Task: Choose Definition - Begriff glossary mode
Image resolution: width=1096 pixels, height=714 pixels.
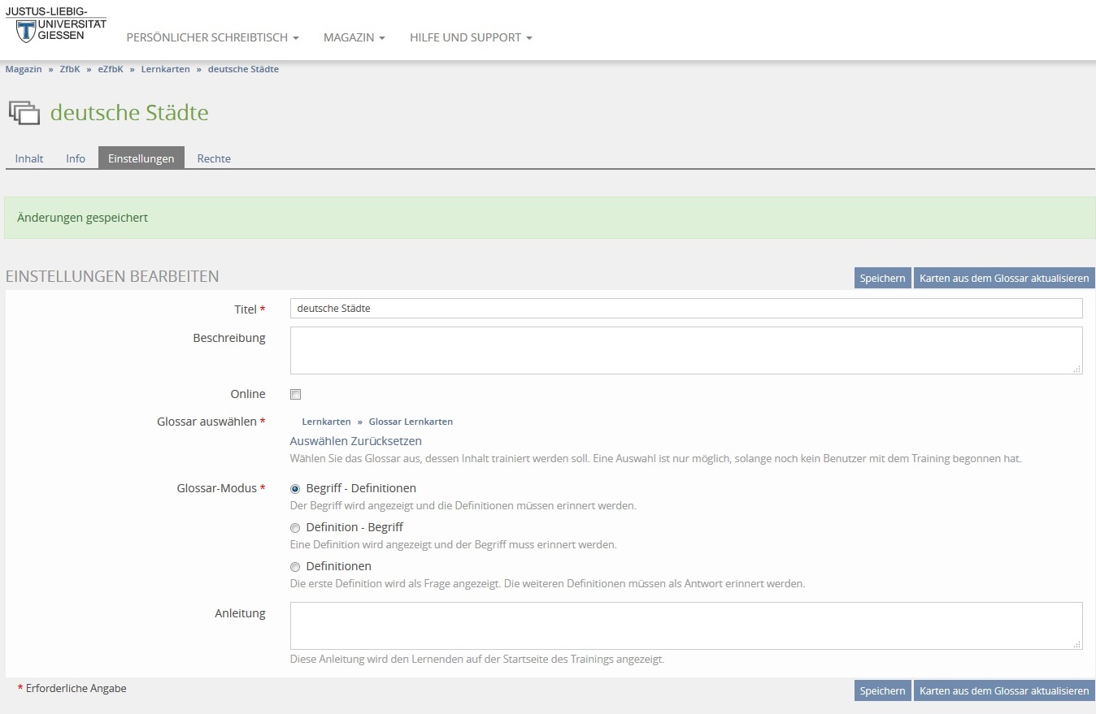Action: coord(295,528)
